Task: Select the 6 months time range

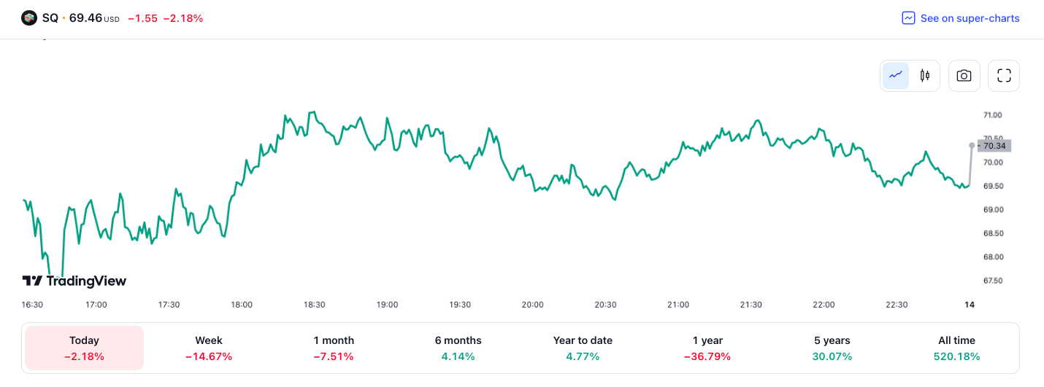Action: pyautogui.click(x=458, y=348)
